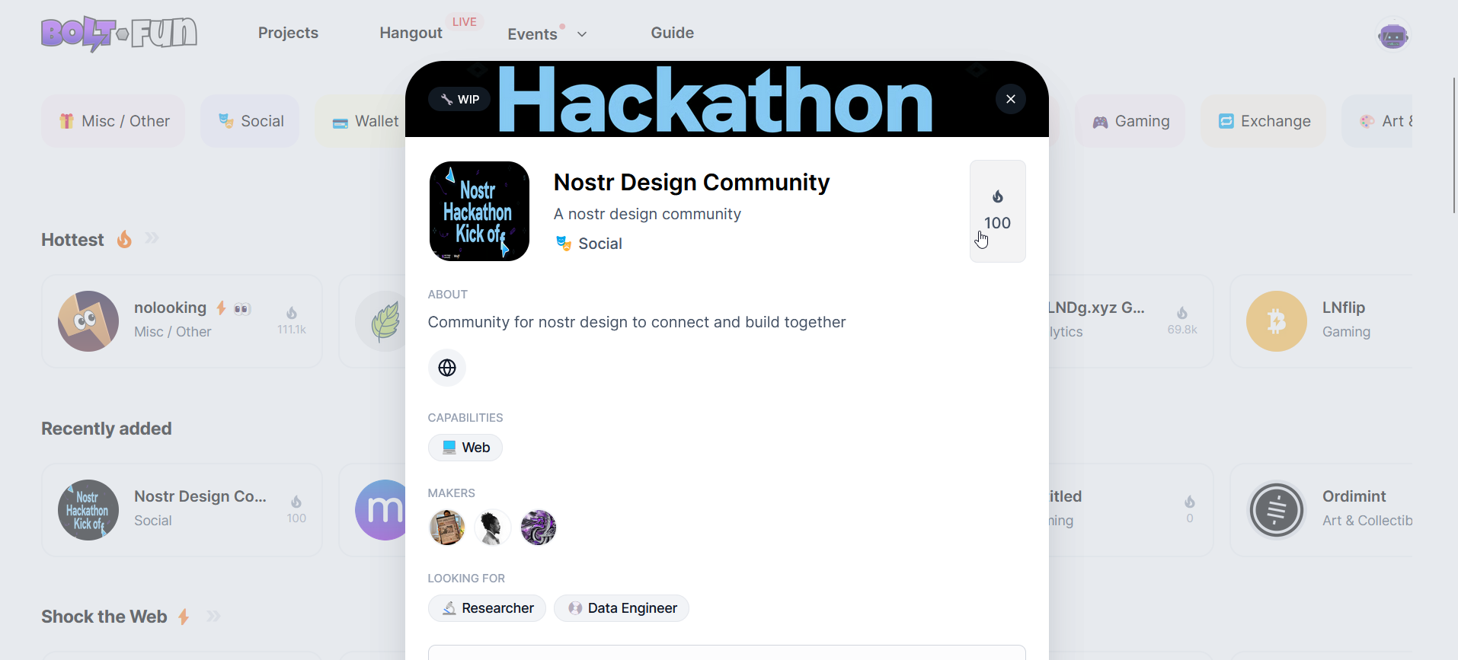View the third maker's profile avatar
This screenshot has height=660, width=1458.
tap(539, 528)
